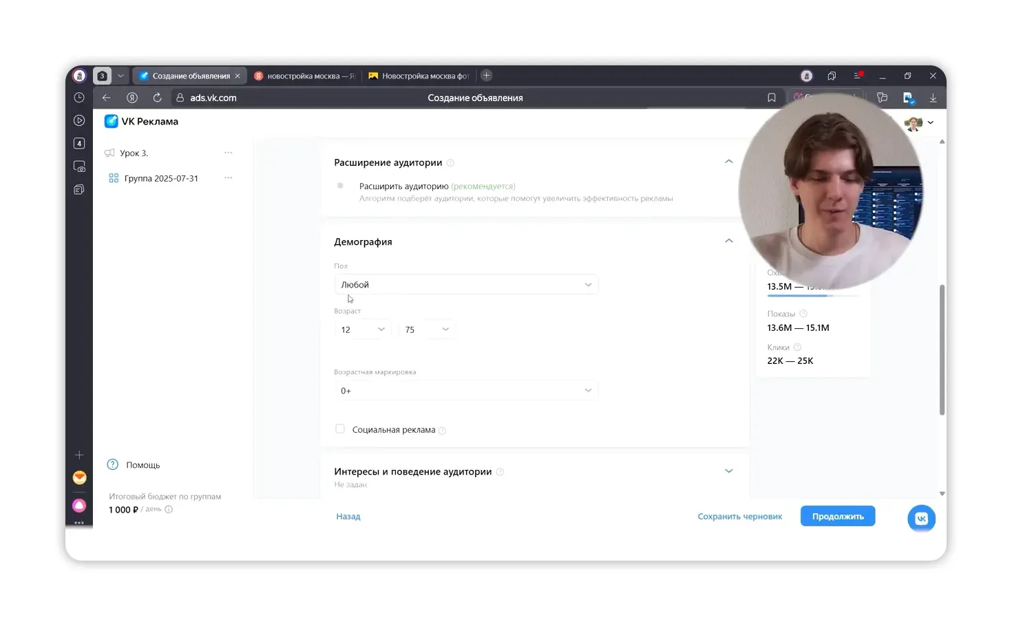The image size is (1012, 626).
Task: Click the Продолжить button
Action: (837, 516)
